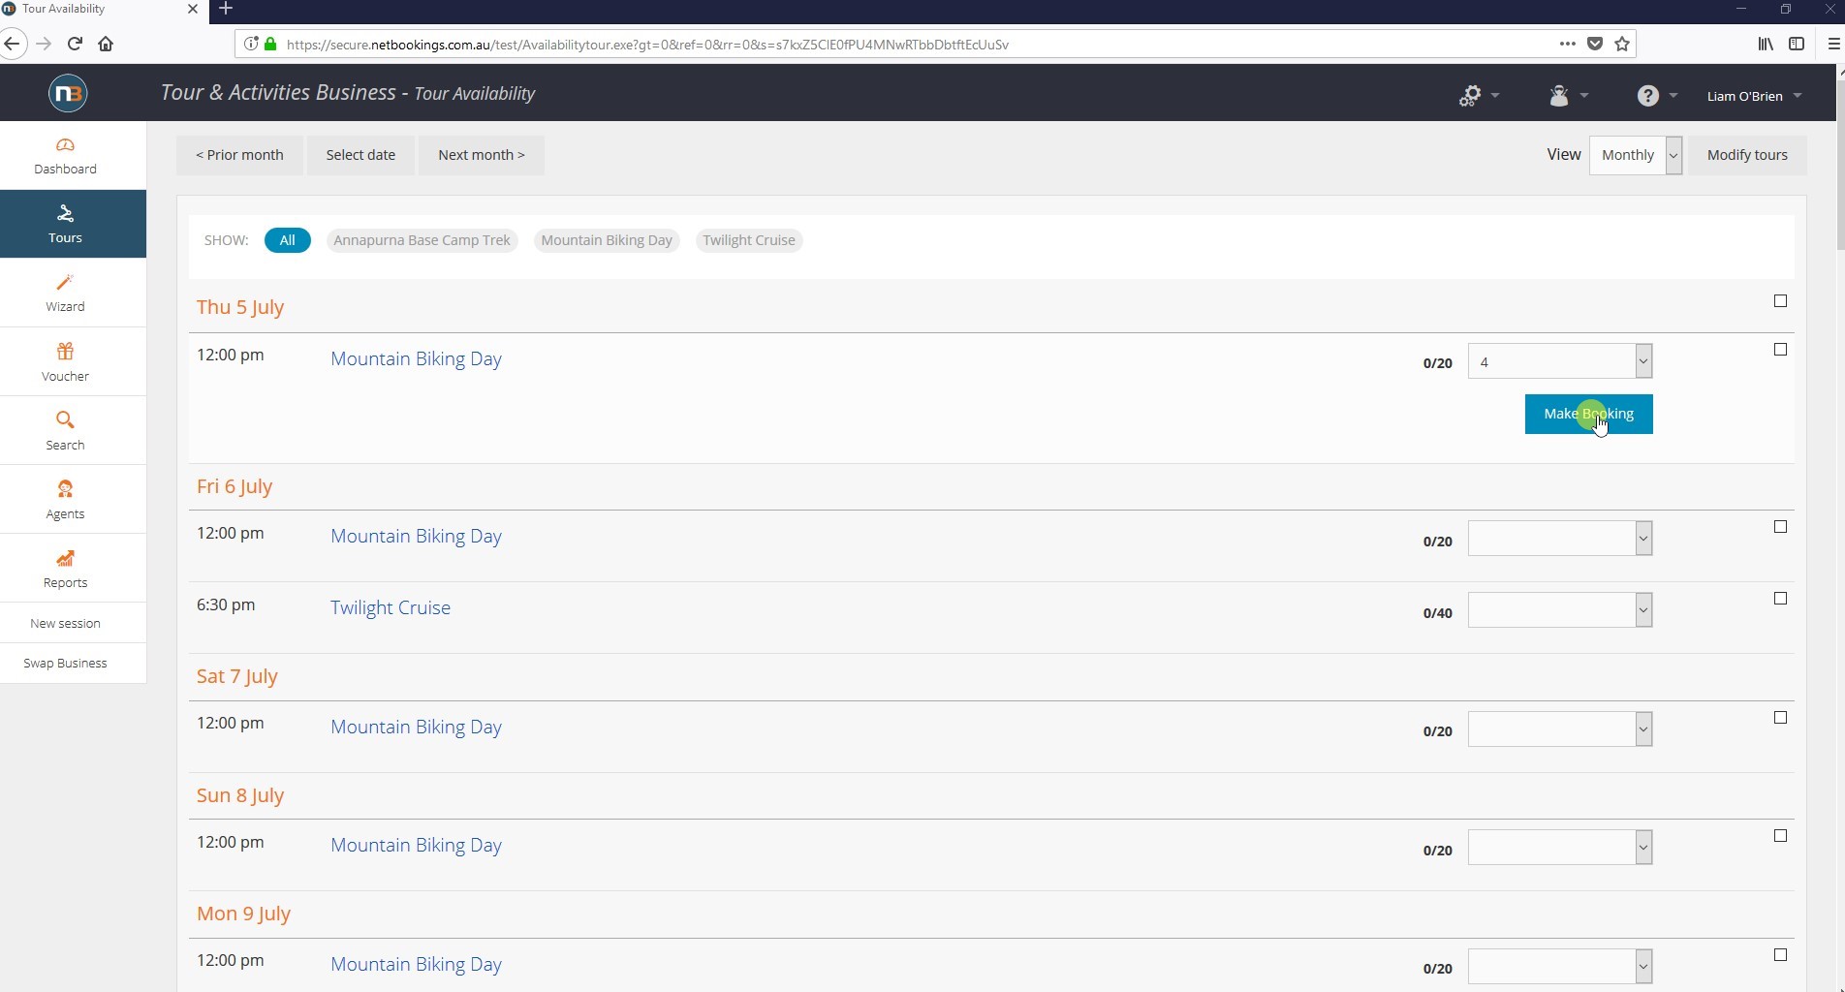The height and width of the screenshot is (992, 1845).
Task: Close the Tour Availability tab
Action: click(192, 9)
